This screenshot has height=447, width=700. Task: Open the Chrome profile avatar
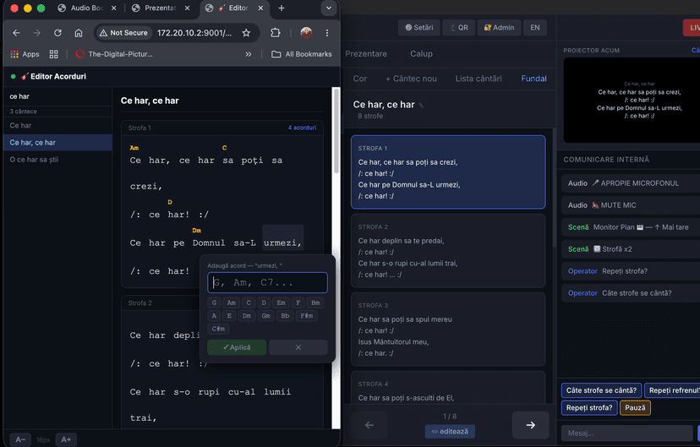pos(306,33)
